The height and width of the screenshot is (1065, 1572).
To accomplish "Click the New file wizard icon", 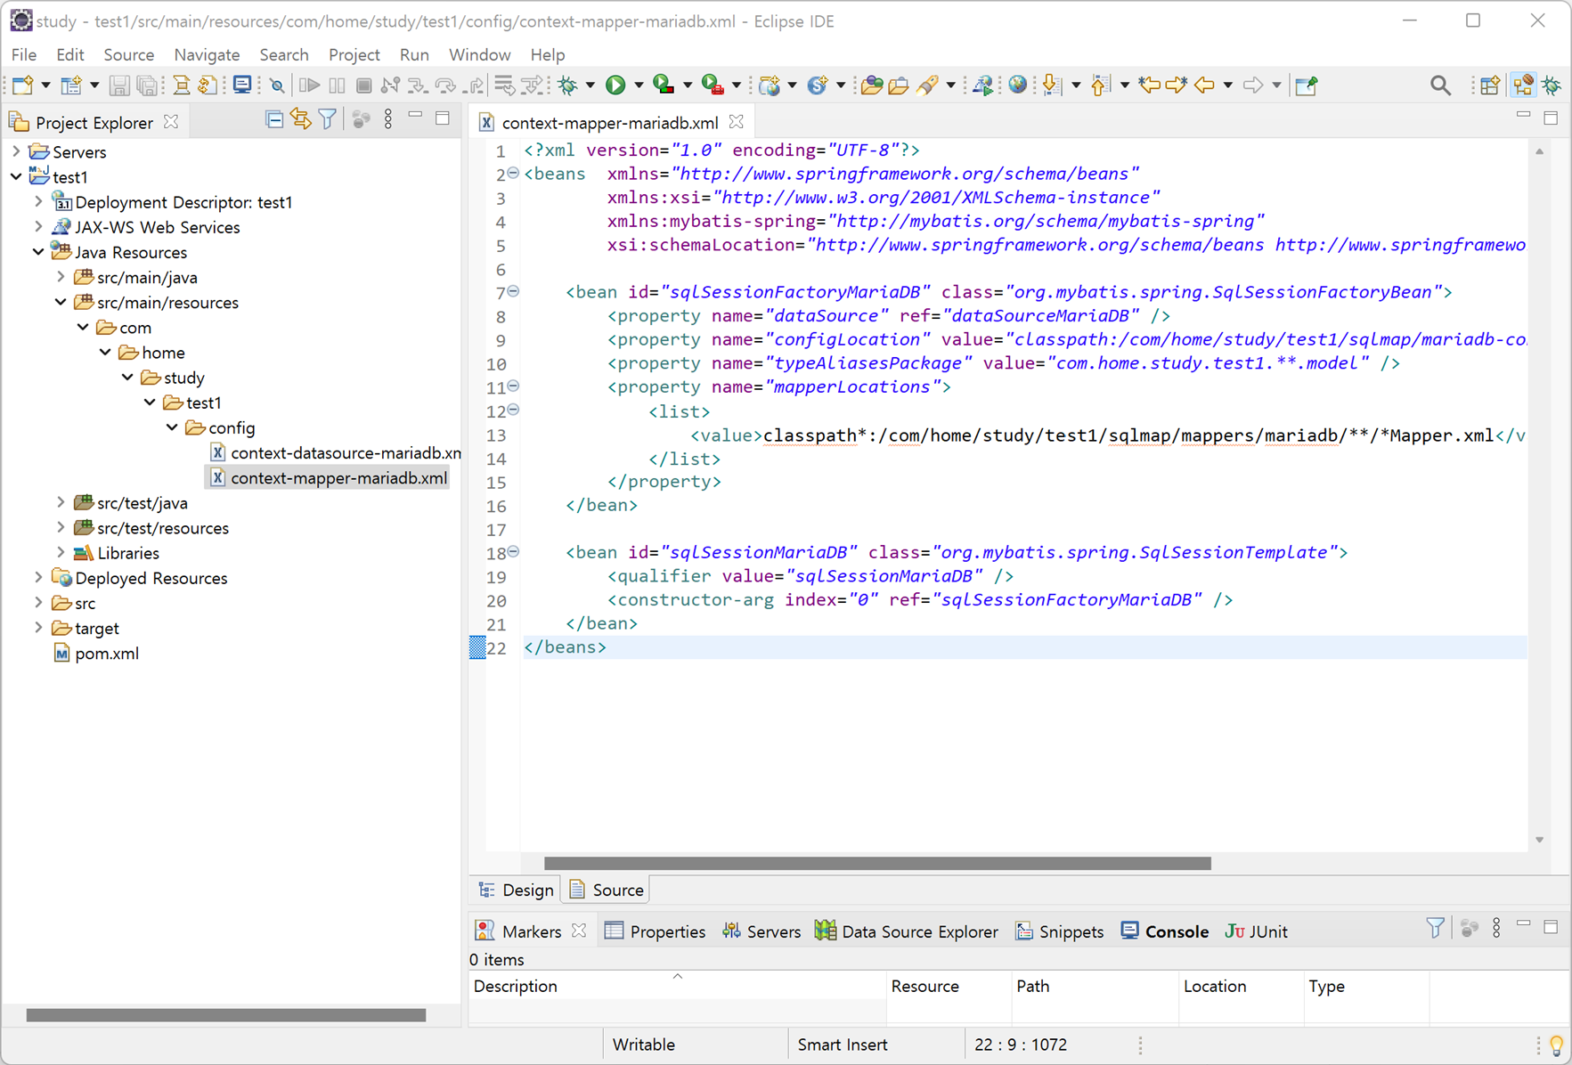I will click(x=22, y=85).
